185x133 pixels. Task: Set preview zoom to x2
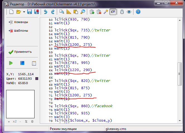(15, 121)
